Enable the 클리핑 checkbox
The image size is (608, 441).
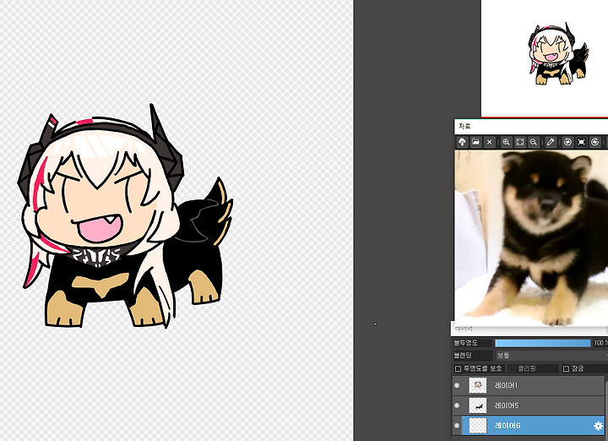pyautogui.click(x=513, y=368)
